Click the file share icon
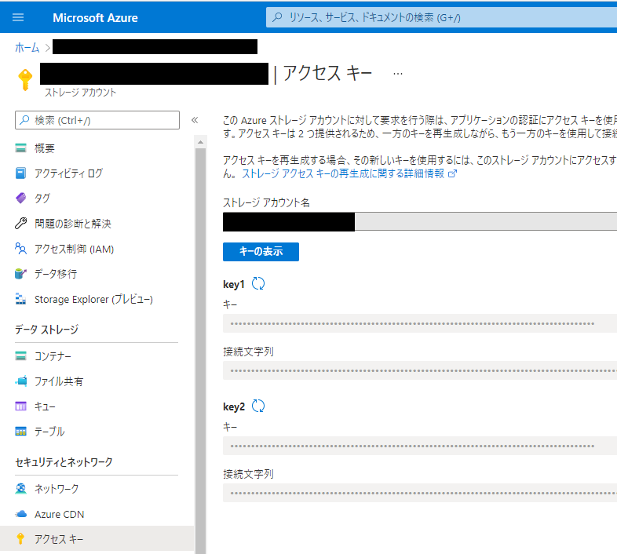Screen dimensions: 617x554 pyautogui.click(x=20, y=381)
